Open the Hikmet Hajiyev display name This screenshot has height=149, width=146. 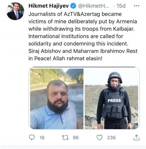(49, 6)
